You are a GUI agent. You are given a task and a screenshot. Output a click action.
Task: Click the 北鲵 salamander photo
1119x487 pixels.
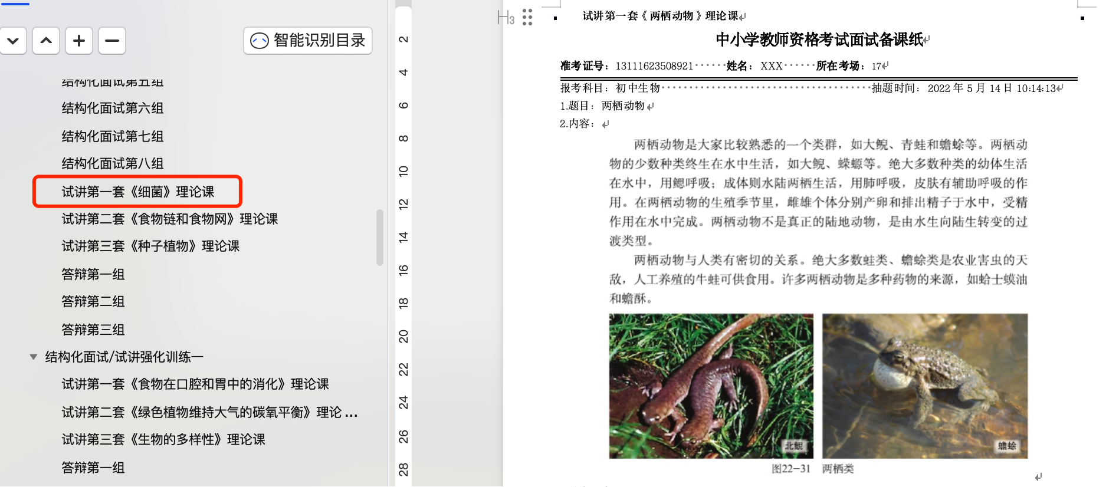click(x=711, y=386)
